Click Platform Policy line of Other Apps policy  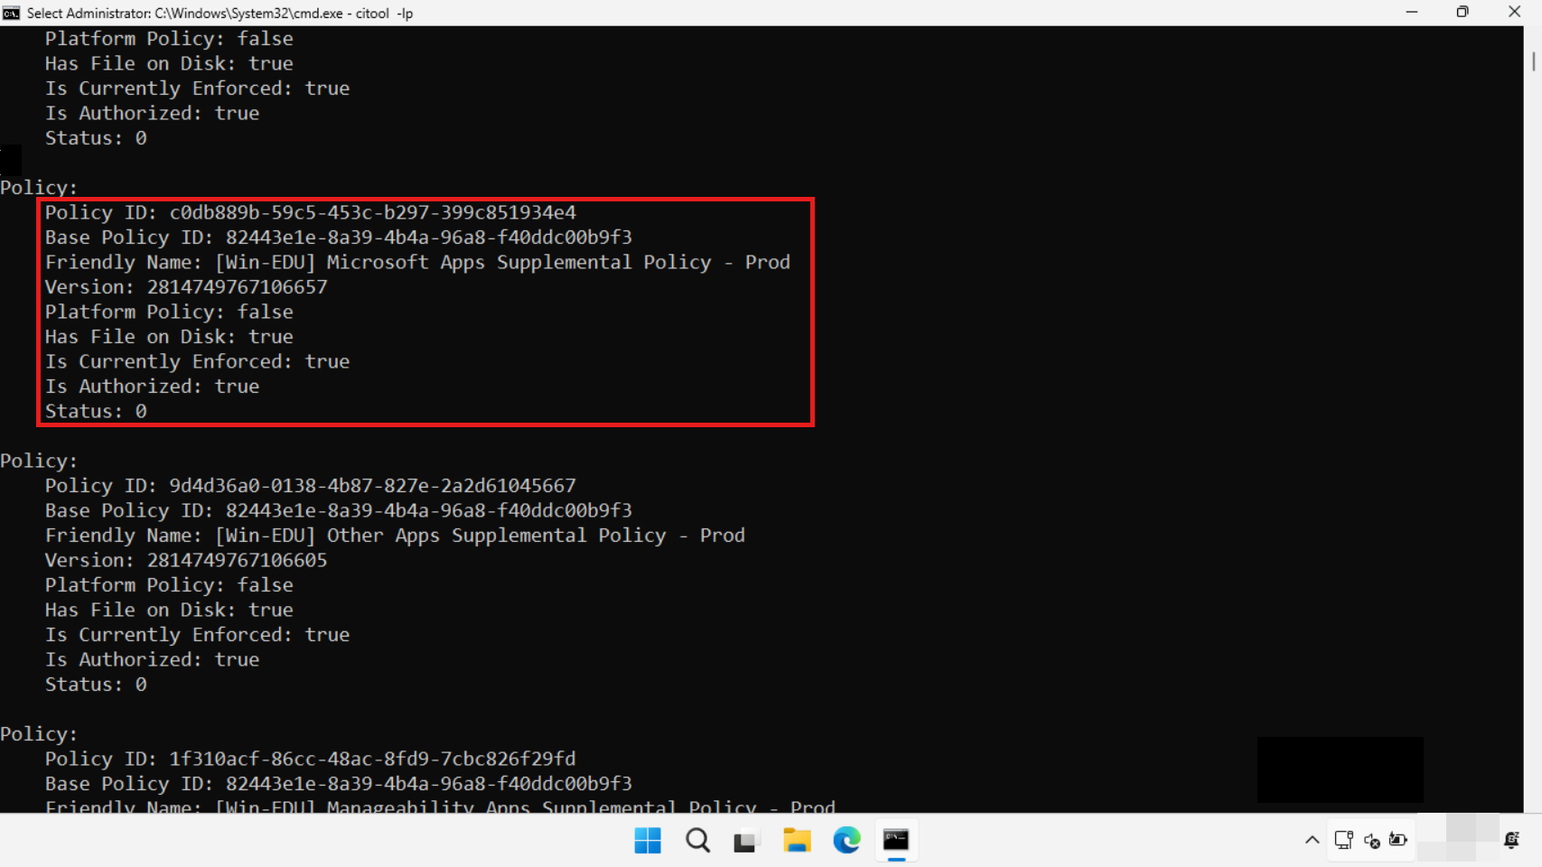169,585
